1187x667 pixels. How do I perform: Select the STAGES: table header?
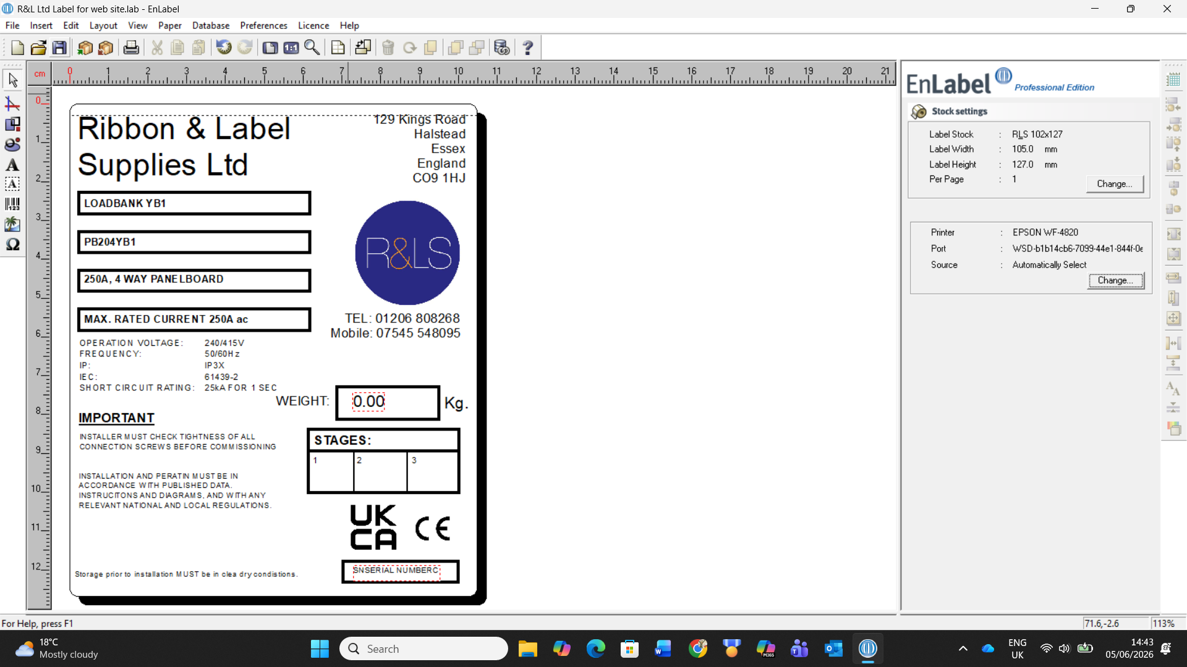coord(383,440)
